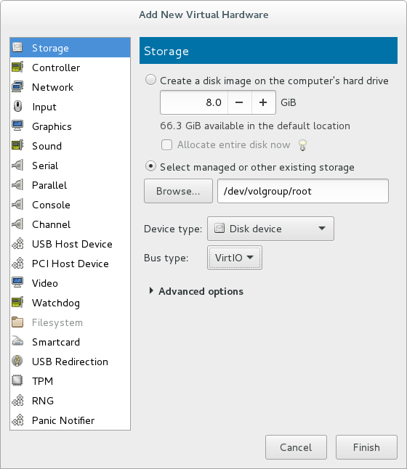Viewport: 407px width, 469px height.
Task: Open the VirtIO bus type dropdown
Action: (235, 258)
